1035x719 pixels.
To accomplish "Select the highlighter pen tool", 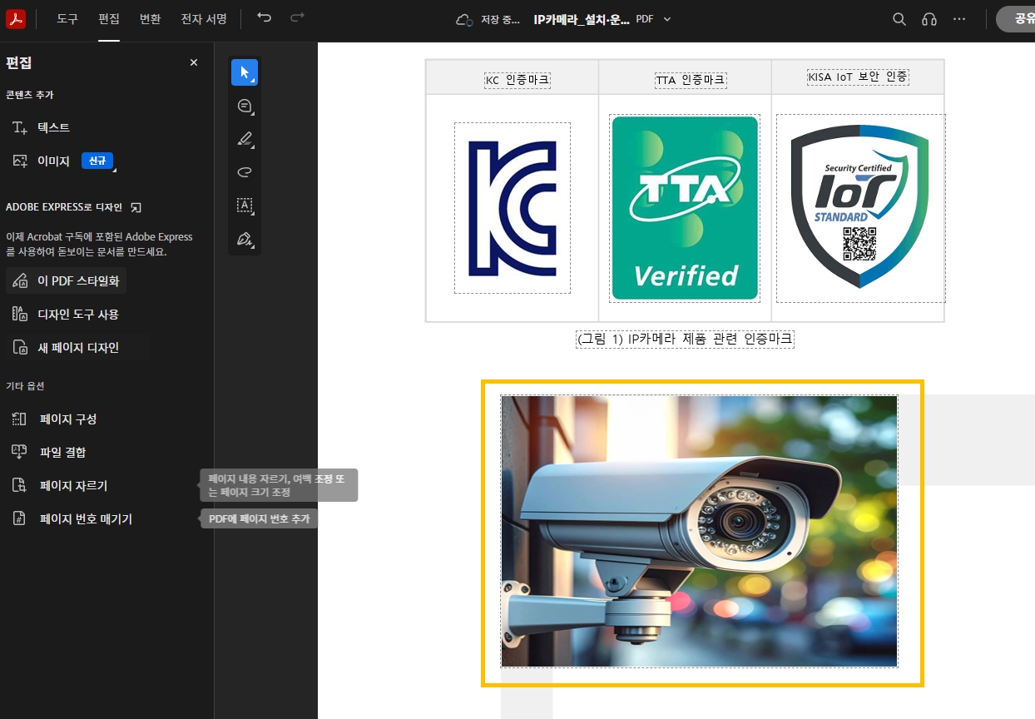I will 245,139.
